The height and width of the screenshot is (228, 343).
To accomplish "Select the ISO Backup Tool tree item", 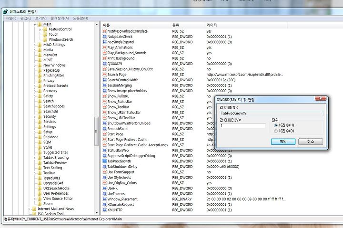I will (x=50, y=214).
